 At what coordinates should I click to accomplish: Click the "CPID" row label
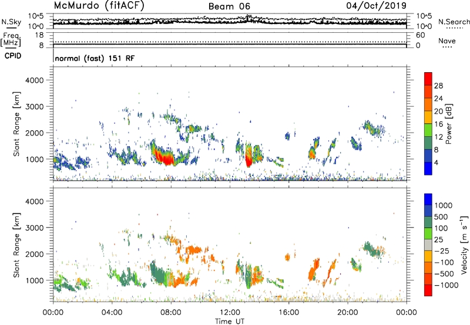pyautogui.click(x=13, y=56)
